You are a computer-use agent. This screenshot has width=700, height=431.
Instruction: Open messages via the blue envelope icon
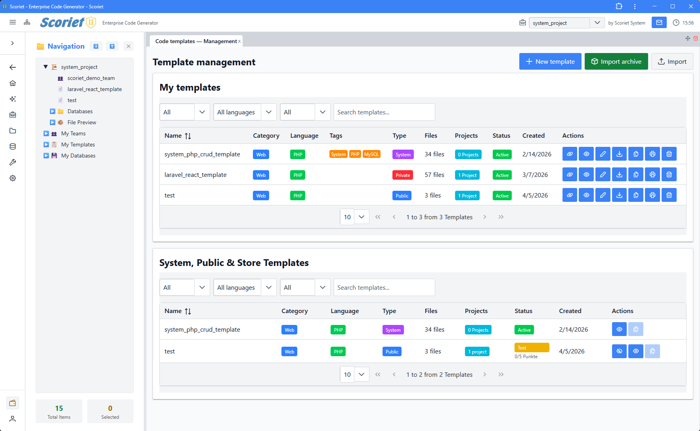(x=659, y=23)
